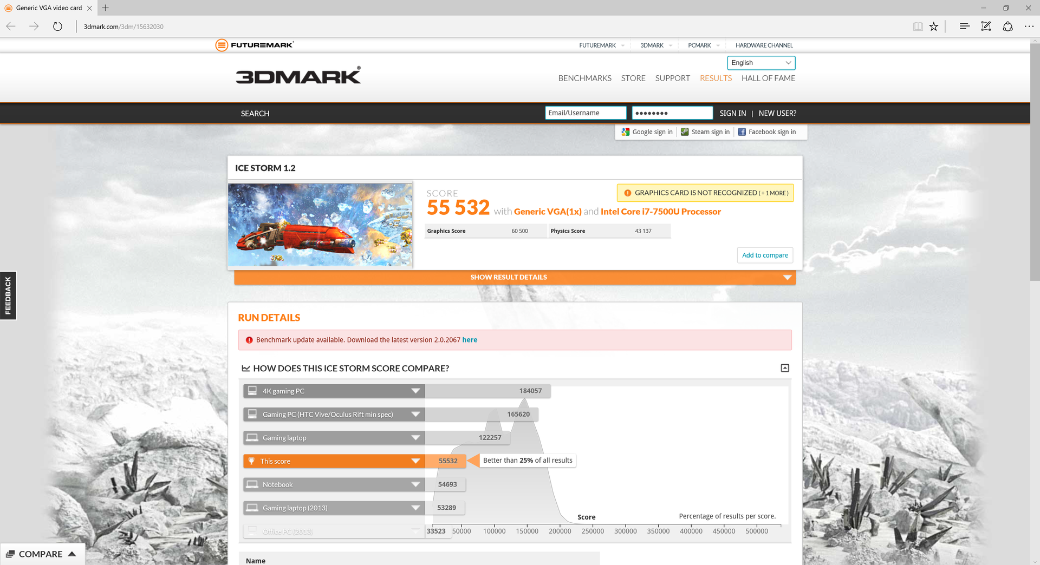The height and width of the screenshot is (565, 1040).
Task: Show result details orange bar
Action: point(515,277)
